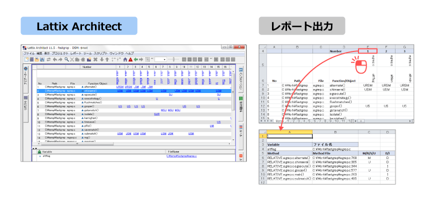Select the Matrix sheet tab in Excel
Screen dimensions: 435x200
(x=280, y=121)
